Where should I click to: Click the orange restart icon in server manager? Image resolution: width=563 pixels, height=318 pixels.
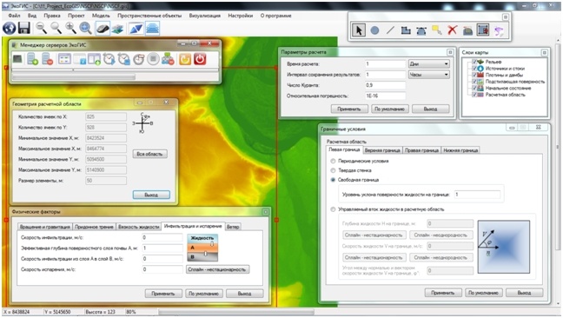tap(185, 59)
